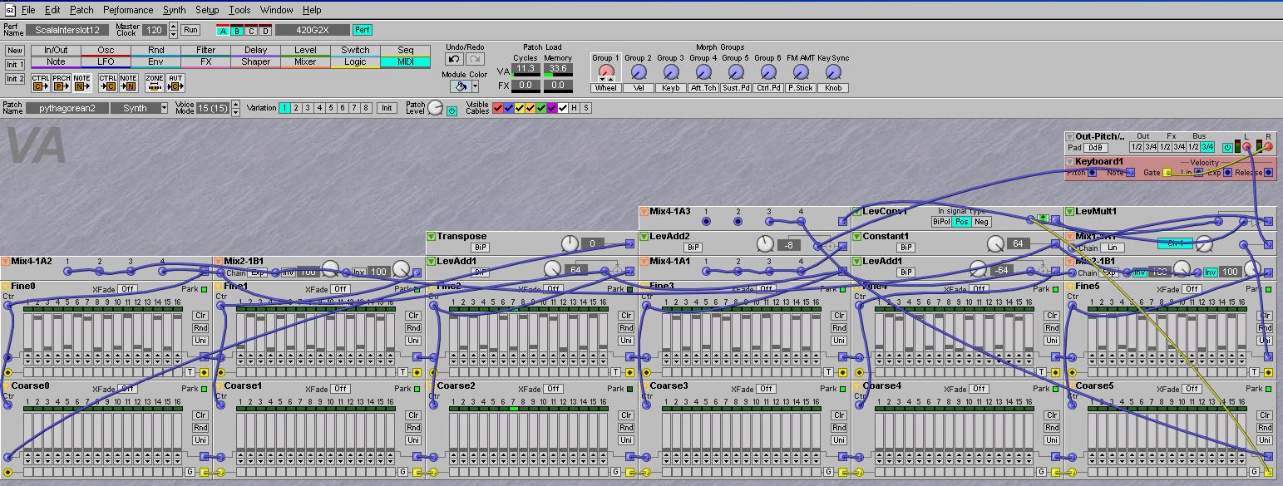
Task: Click the Undo arrow icon
Action: pyautogui.click(x=454, y=59)
